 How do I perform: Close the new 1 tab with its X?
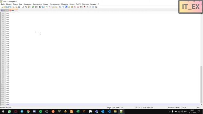tap(16, 10)
